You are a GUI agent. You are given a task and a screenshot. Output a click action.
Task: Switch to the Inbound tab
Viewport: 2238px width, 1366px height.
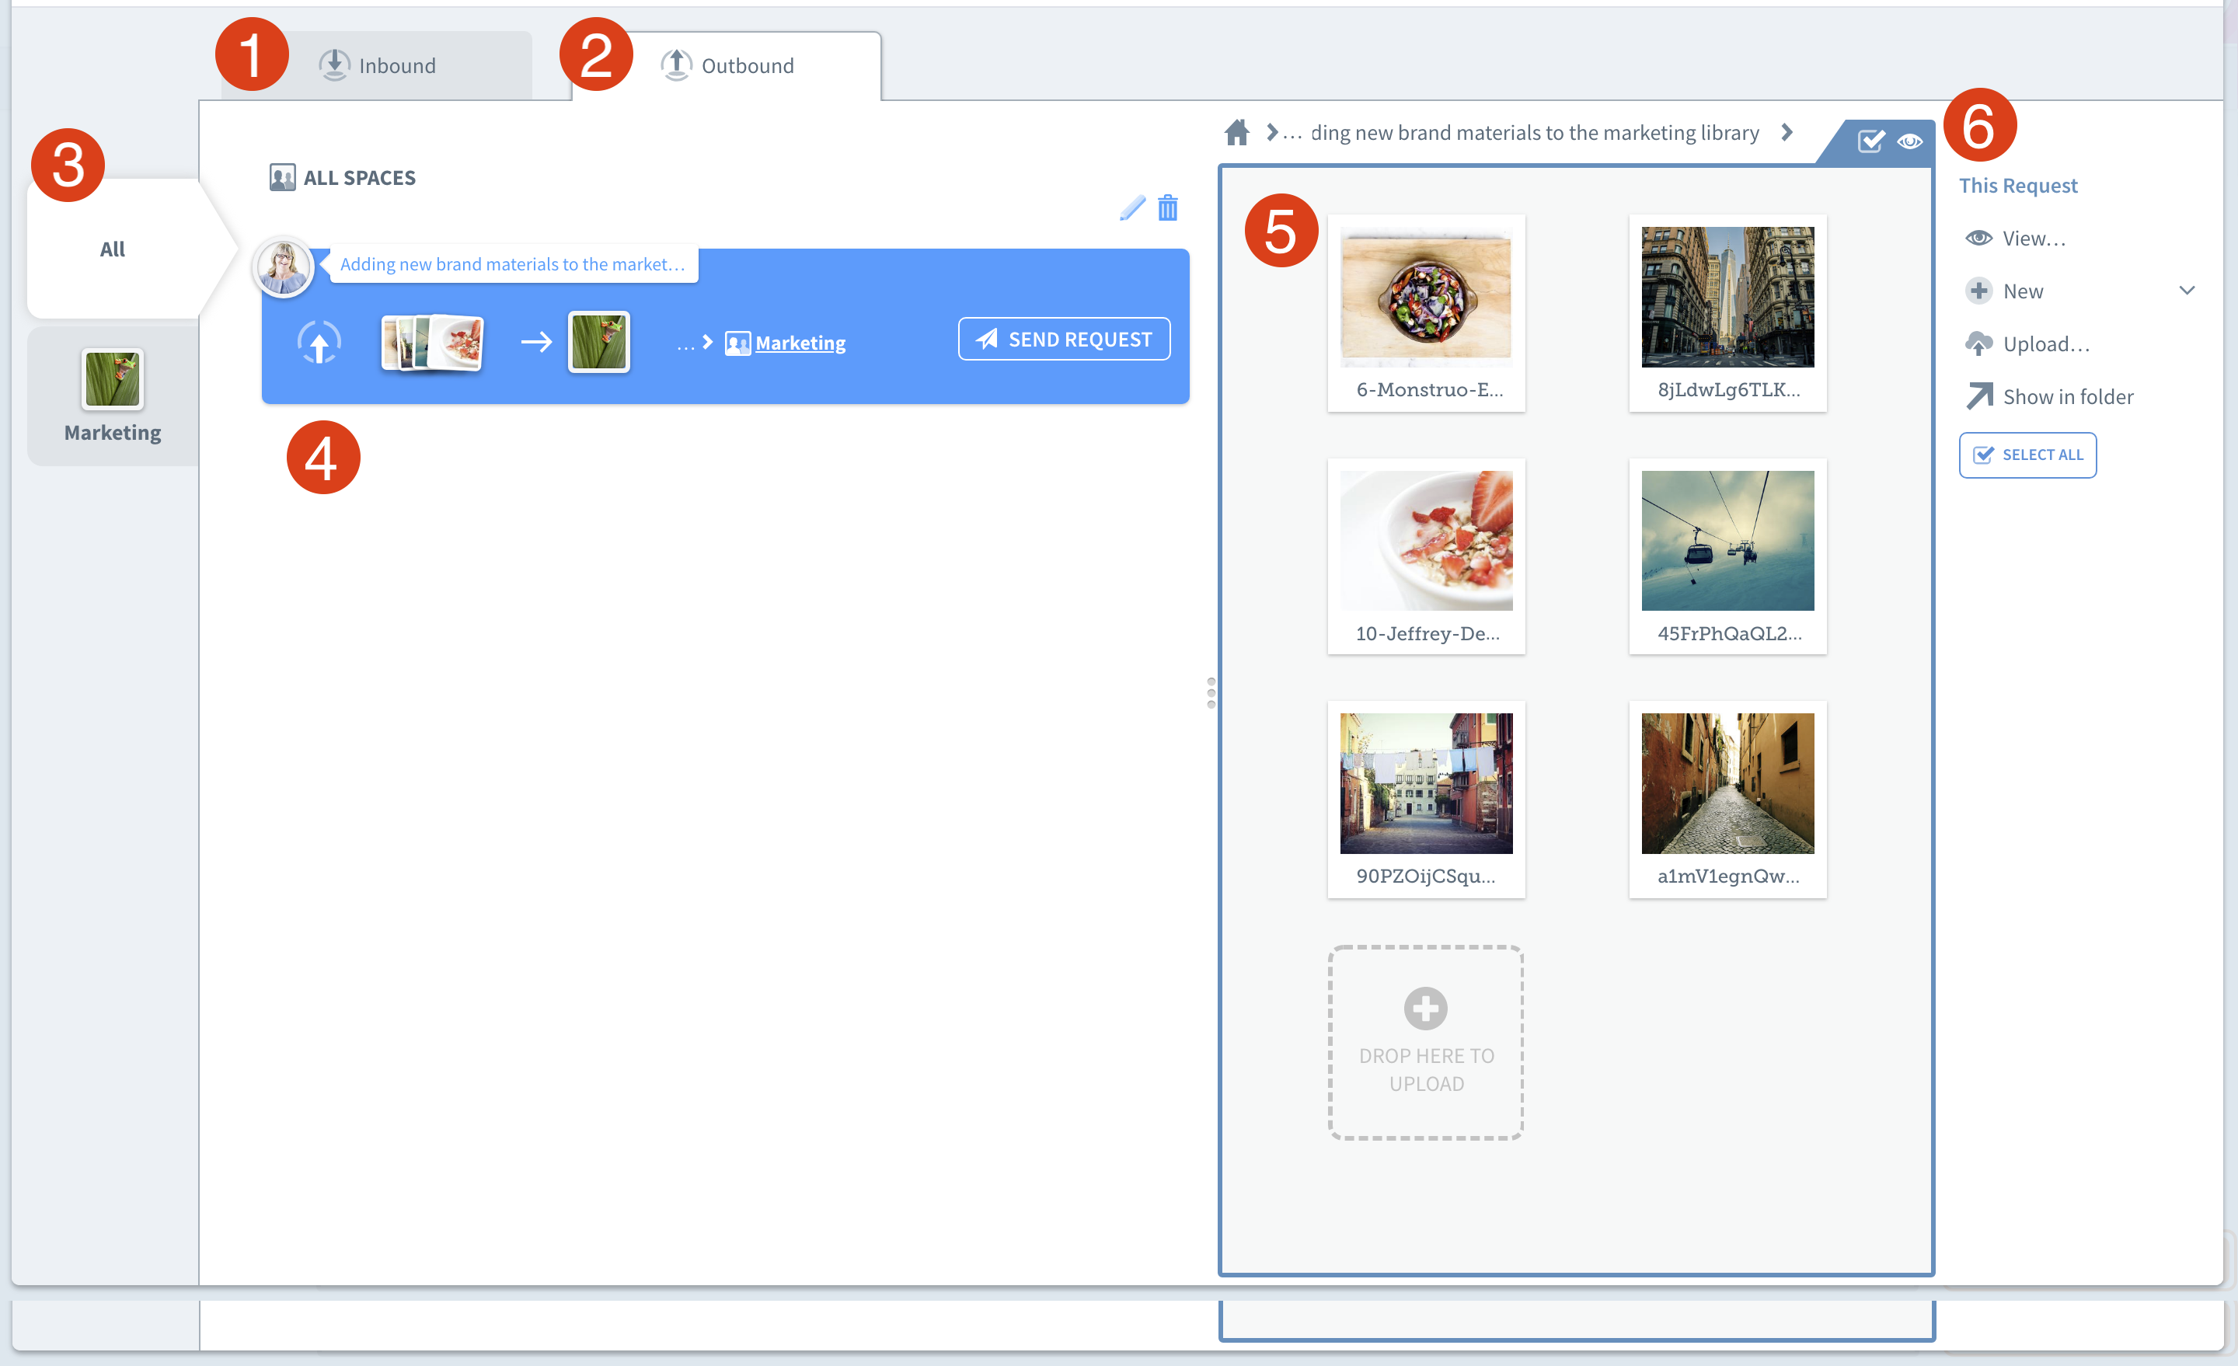pyautogui.click(x=377, y=65)
